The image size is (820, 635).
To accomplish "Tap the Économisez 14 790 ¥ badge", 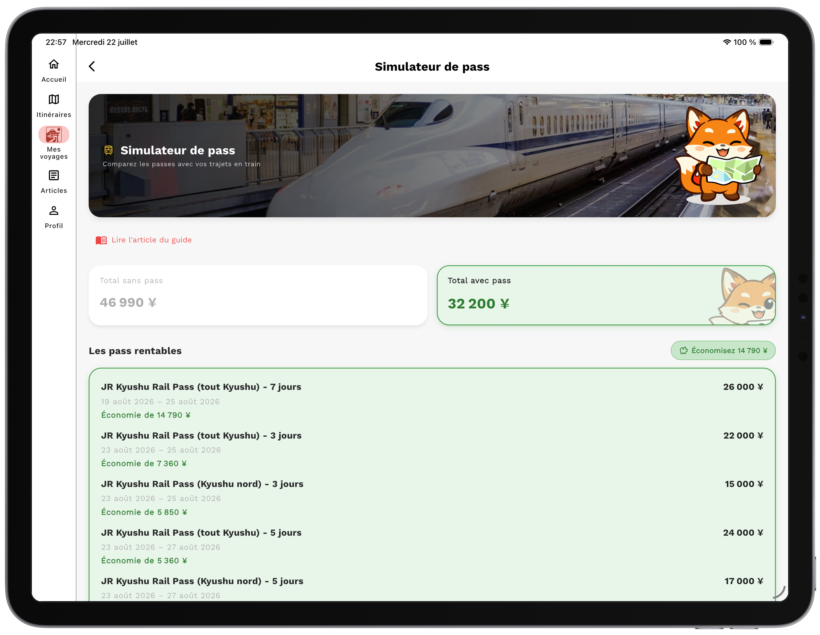I will tap(723, 350).
